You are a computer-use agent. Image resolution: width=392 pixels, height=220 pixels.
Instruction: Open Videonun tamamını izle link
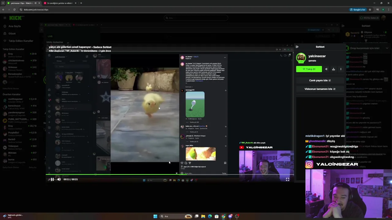320,89
